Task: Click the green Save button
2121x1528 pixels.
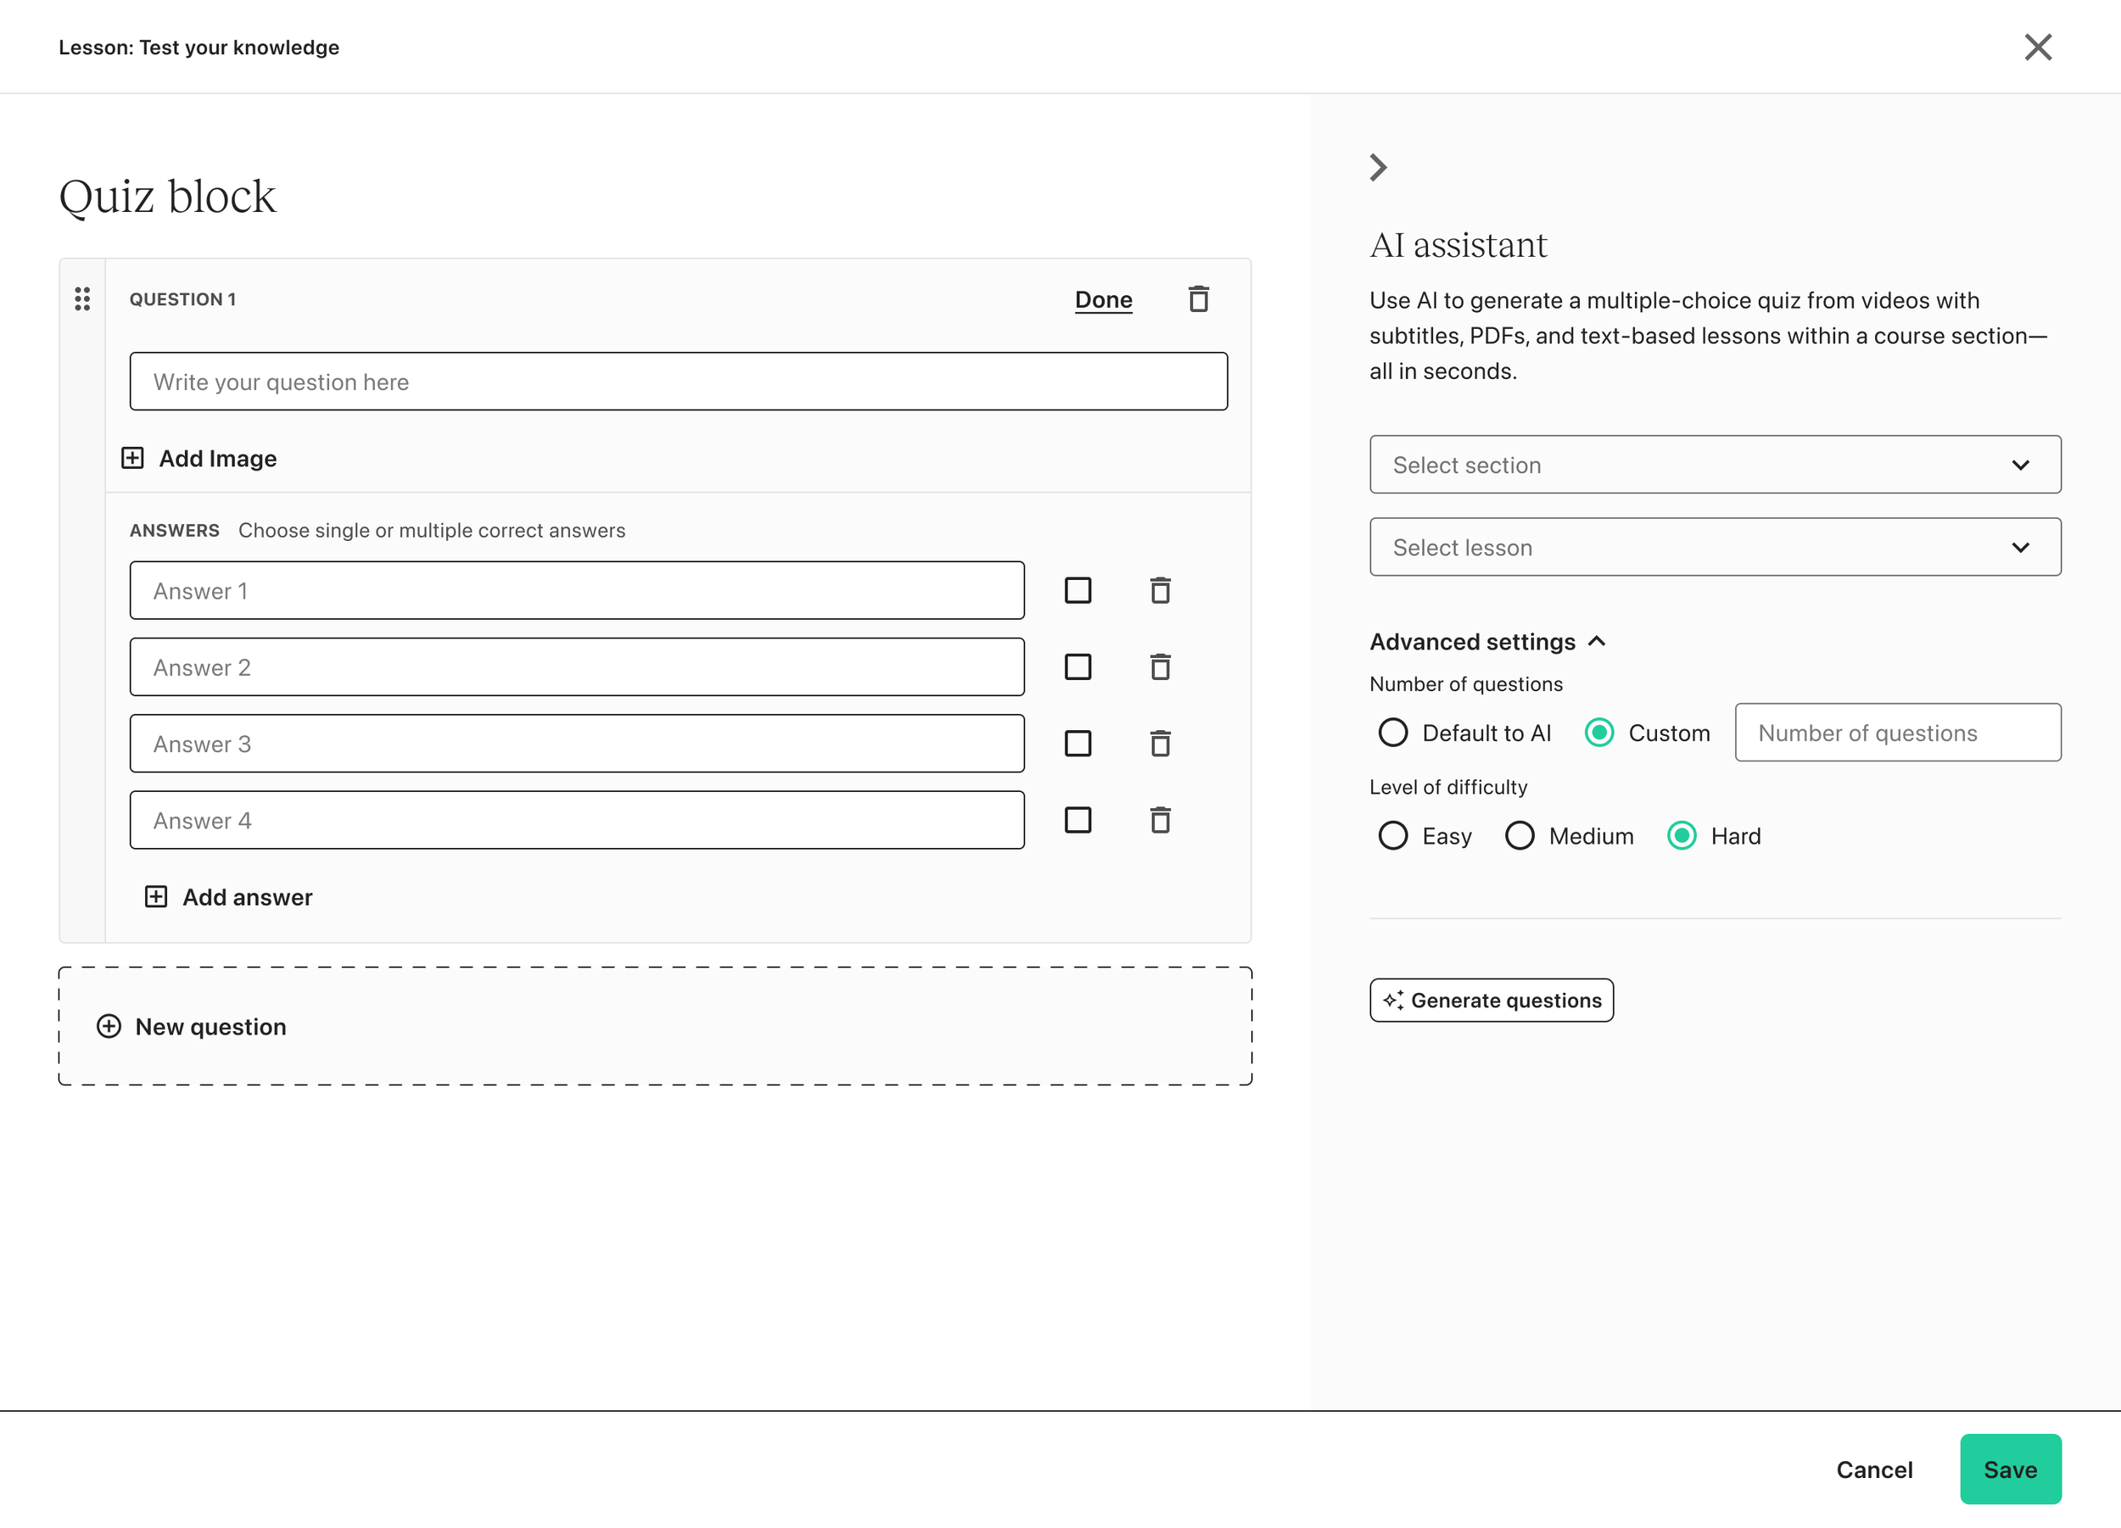Action: [2010, 1469]
